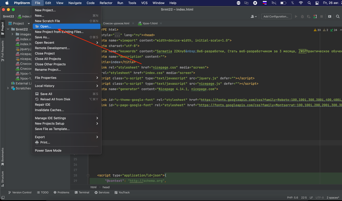342x201 pixels.
Task: Expand Open Recent submenu
Action: pyautogui.click(x=66, y=43)
